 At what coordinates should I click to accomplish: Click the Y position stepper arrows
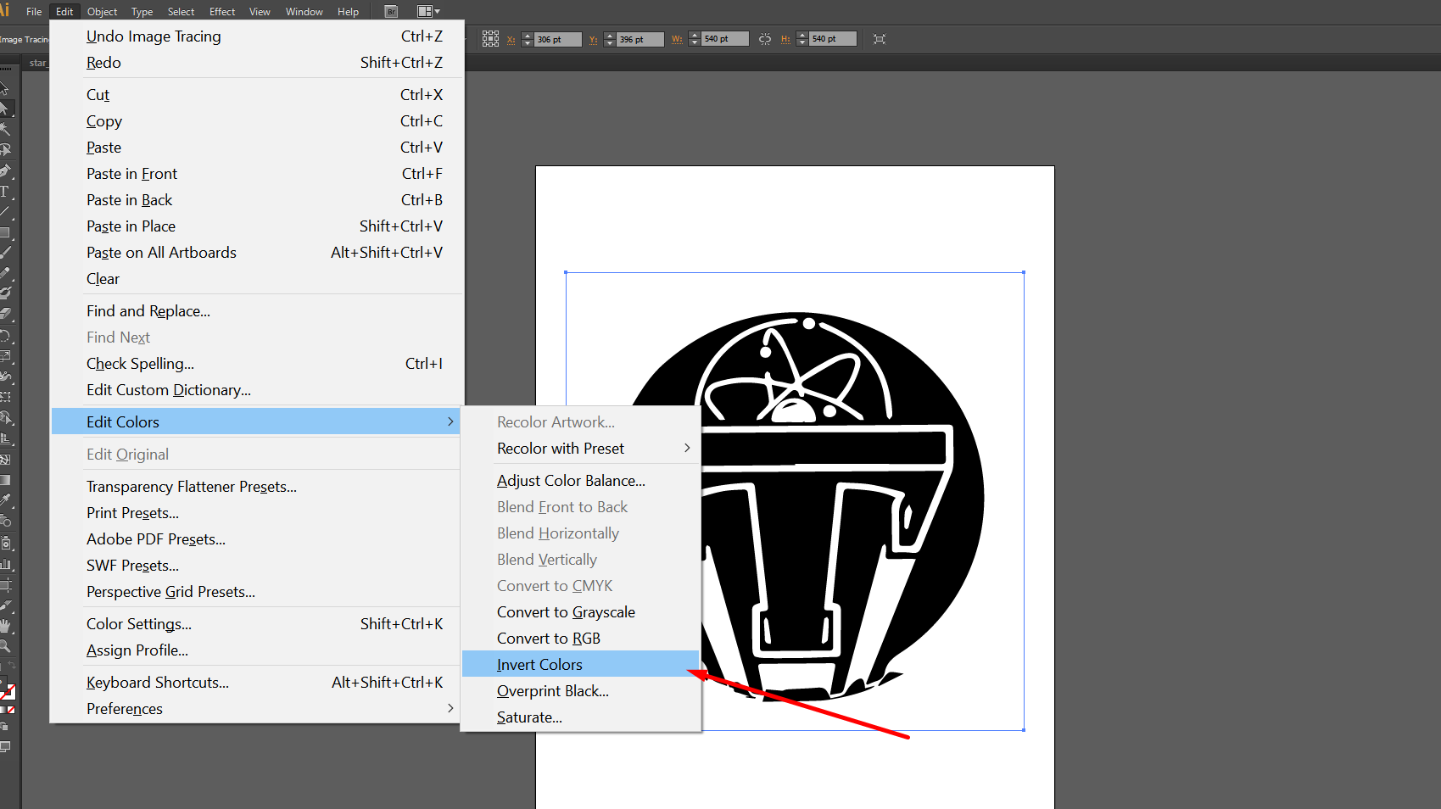point(610,39)
